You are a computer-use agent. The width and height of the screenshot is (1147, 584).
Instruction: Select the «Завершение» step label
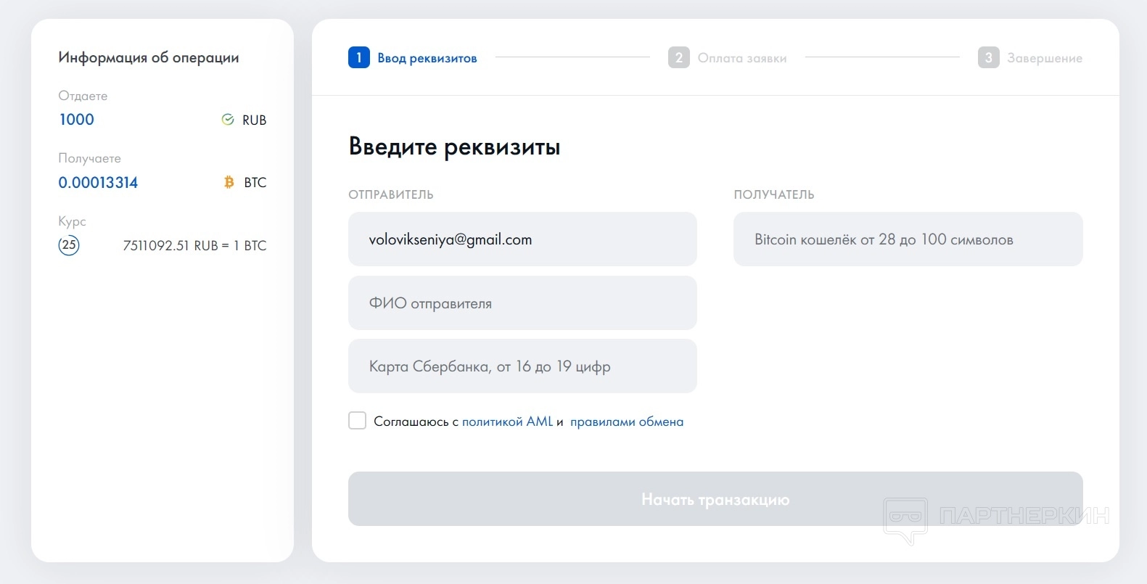tap(1044, 58)
